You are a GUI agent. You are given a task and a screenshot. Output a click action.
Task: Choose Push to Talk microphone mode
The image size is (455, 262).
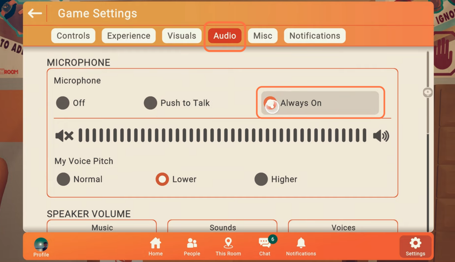[x=176, y=103]
